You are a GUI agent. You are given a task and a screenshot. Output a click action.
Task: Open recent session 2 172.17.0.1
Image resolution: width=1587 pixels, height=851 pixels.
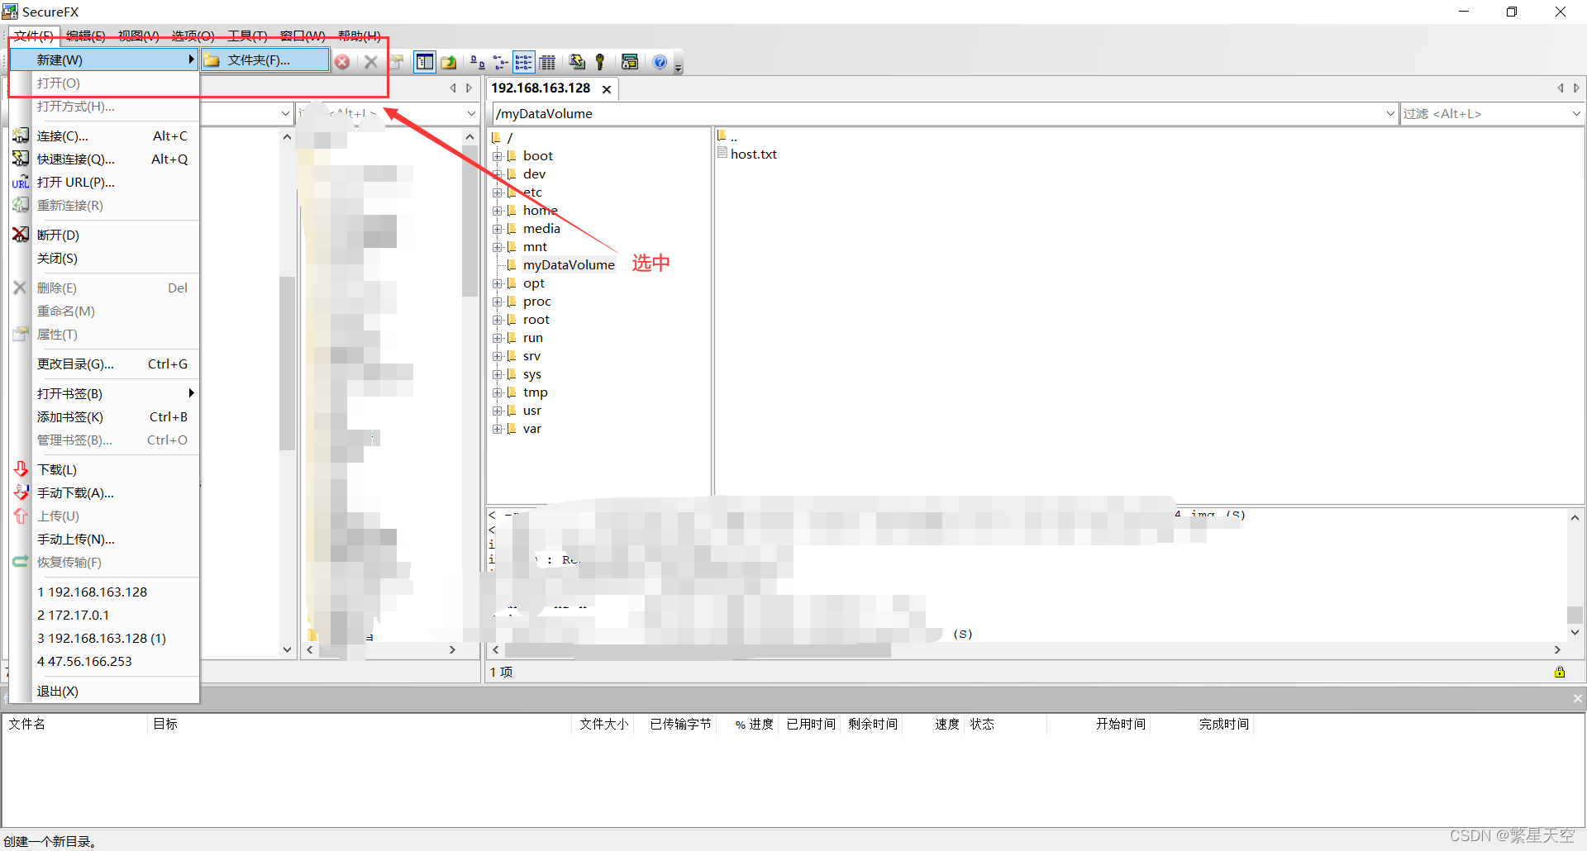tap(104, 616)
